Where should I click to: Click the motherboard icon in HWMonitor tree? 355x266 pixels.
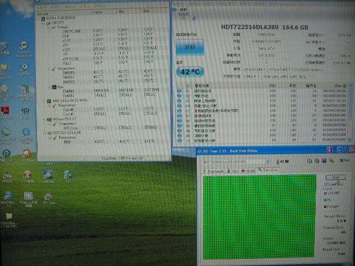48,23
